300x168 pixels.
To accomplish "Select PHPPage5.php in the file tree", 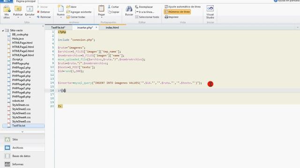I will click(x=21, y=80).
